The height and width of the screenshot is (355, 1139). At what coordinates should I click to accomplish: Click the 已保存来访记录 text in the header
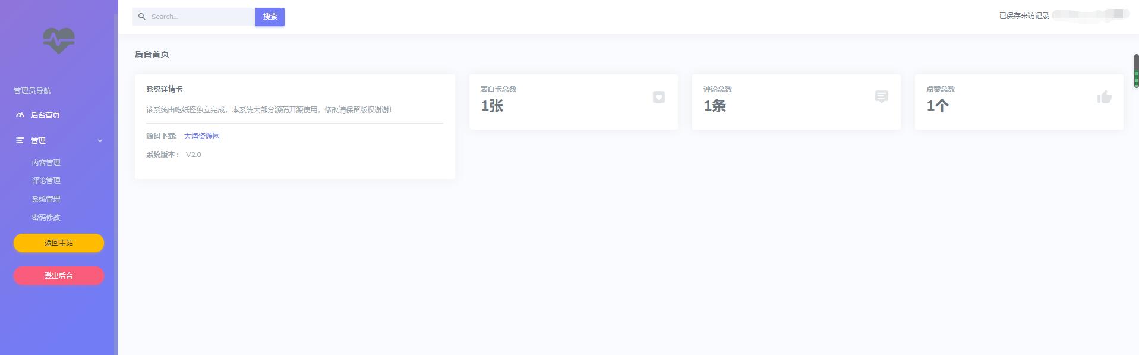[1024, 16]
